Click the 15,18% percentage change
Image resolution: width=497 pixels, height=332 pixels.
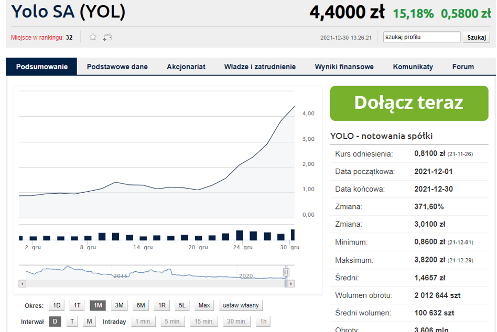(x=413, y=13)
